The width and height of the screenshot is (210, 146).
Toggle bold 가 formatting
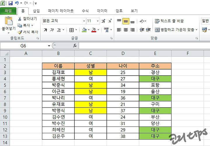click(x=45, y=30)
